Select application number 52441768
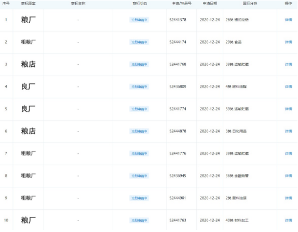Screen dimensions: 298x232 point(178,64)
